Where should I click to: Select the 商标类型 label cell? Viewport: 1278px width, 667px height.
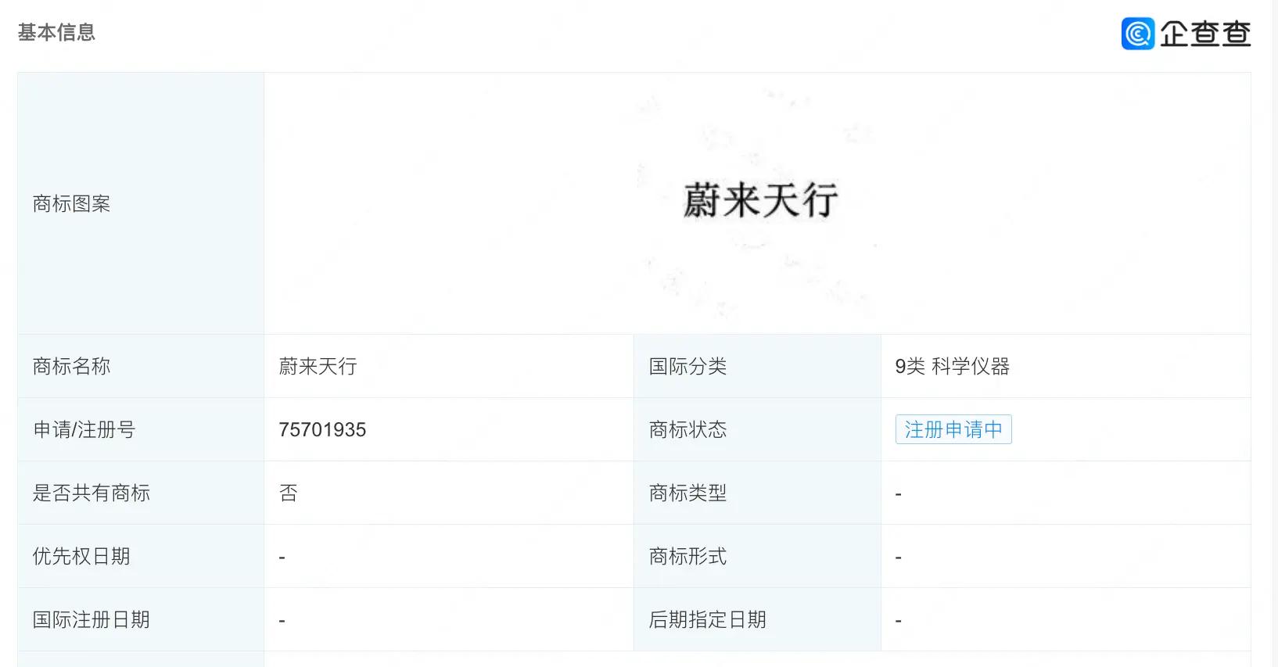tap(757, 493)
